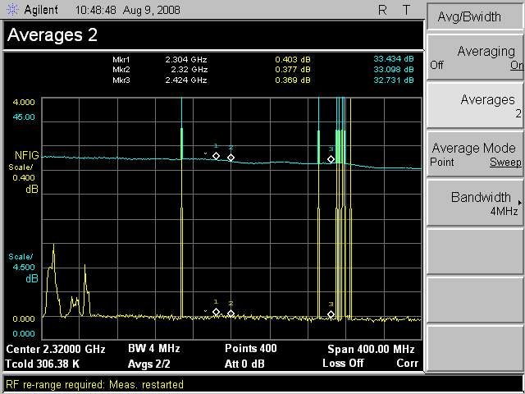
Task: Click the Points 400 readout
Action: click(251, 348)
